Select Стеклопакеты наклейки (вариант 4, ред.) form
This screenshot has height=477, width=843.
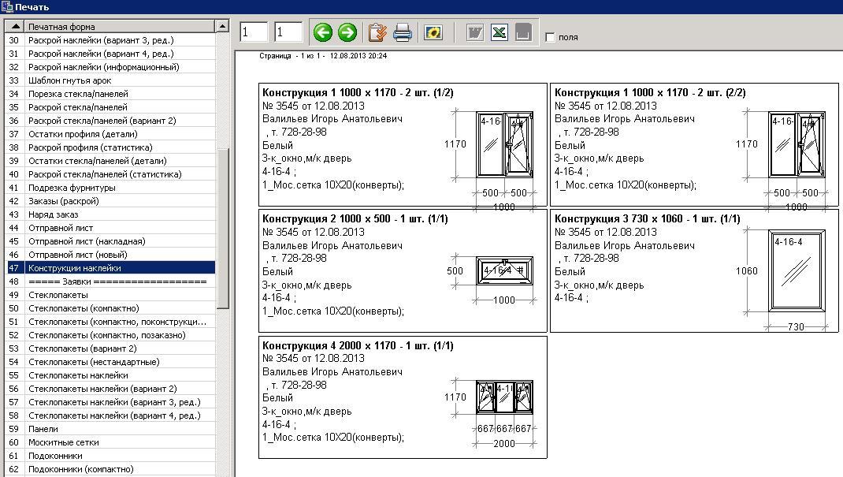click(x=110, y=416)
